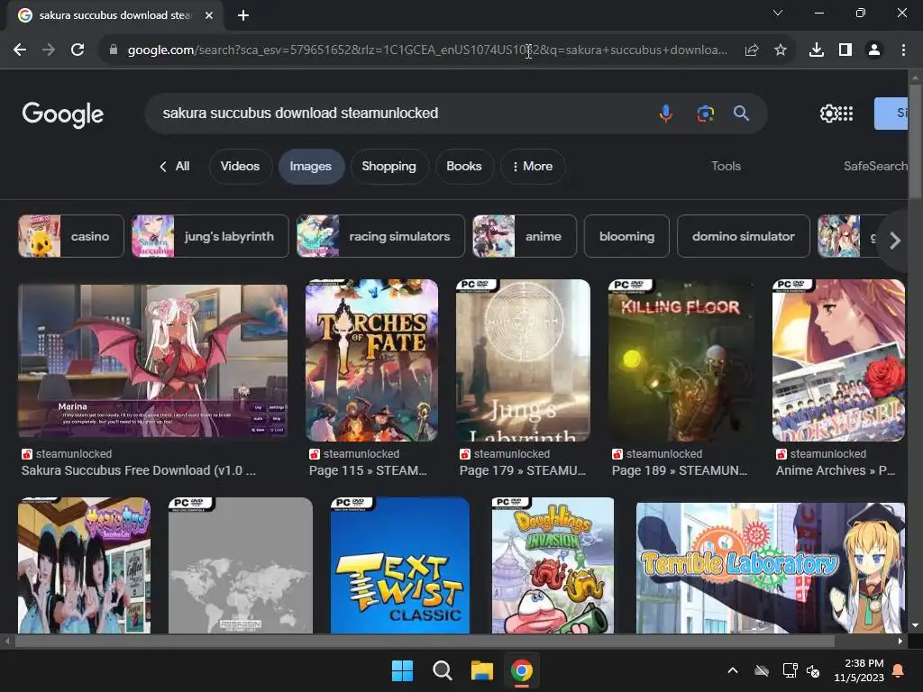Open the Tools options
The height and width of the screenshot is (692, 923).
click(x=726, y=167)
